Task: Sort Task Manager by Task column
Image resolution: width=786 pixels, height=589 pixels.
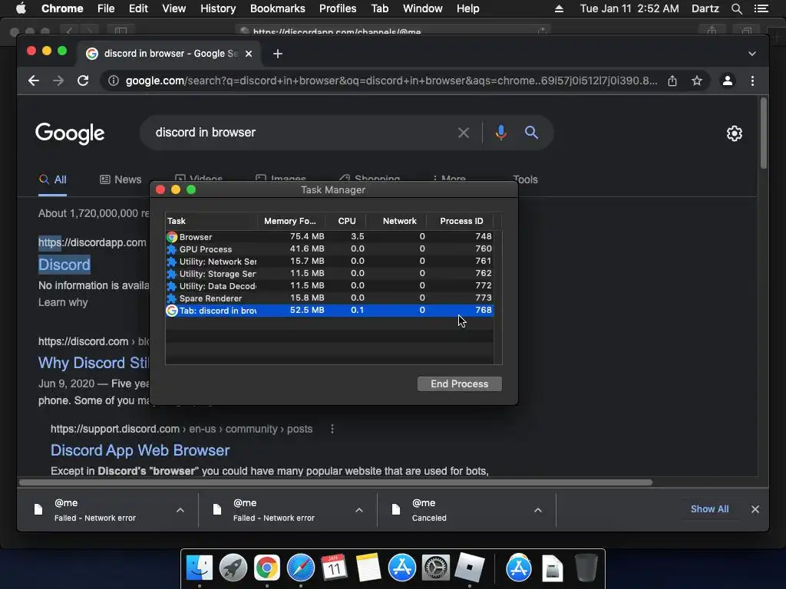Action: (x=211, y=221)
